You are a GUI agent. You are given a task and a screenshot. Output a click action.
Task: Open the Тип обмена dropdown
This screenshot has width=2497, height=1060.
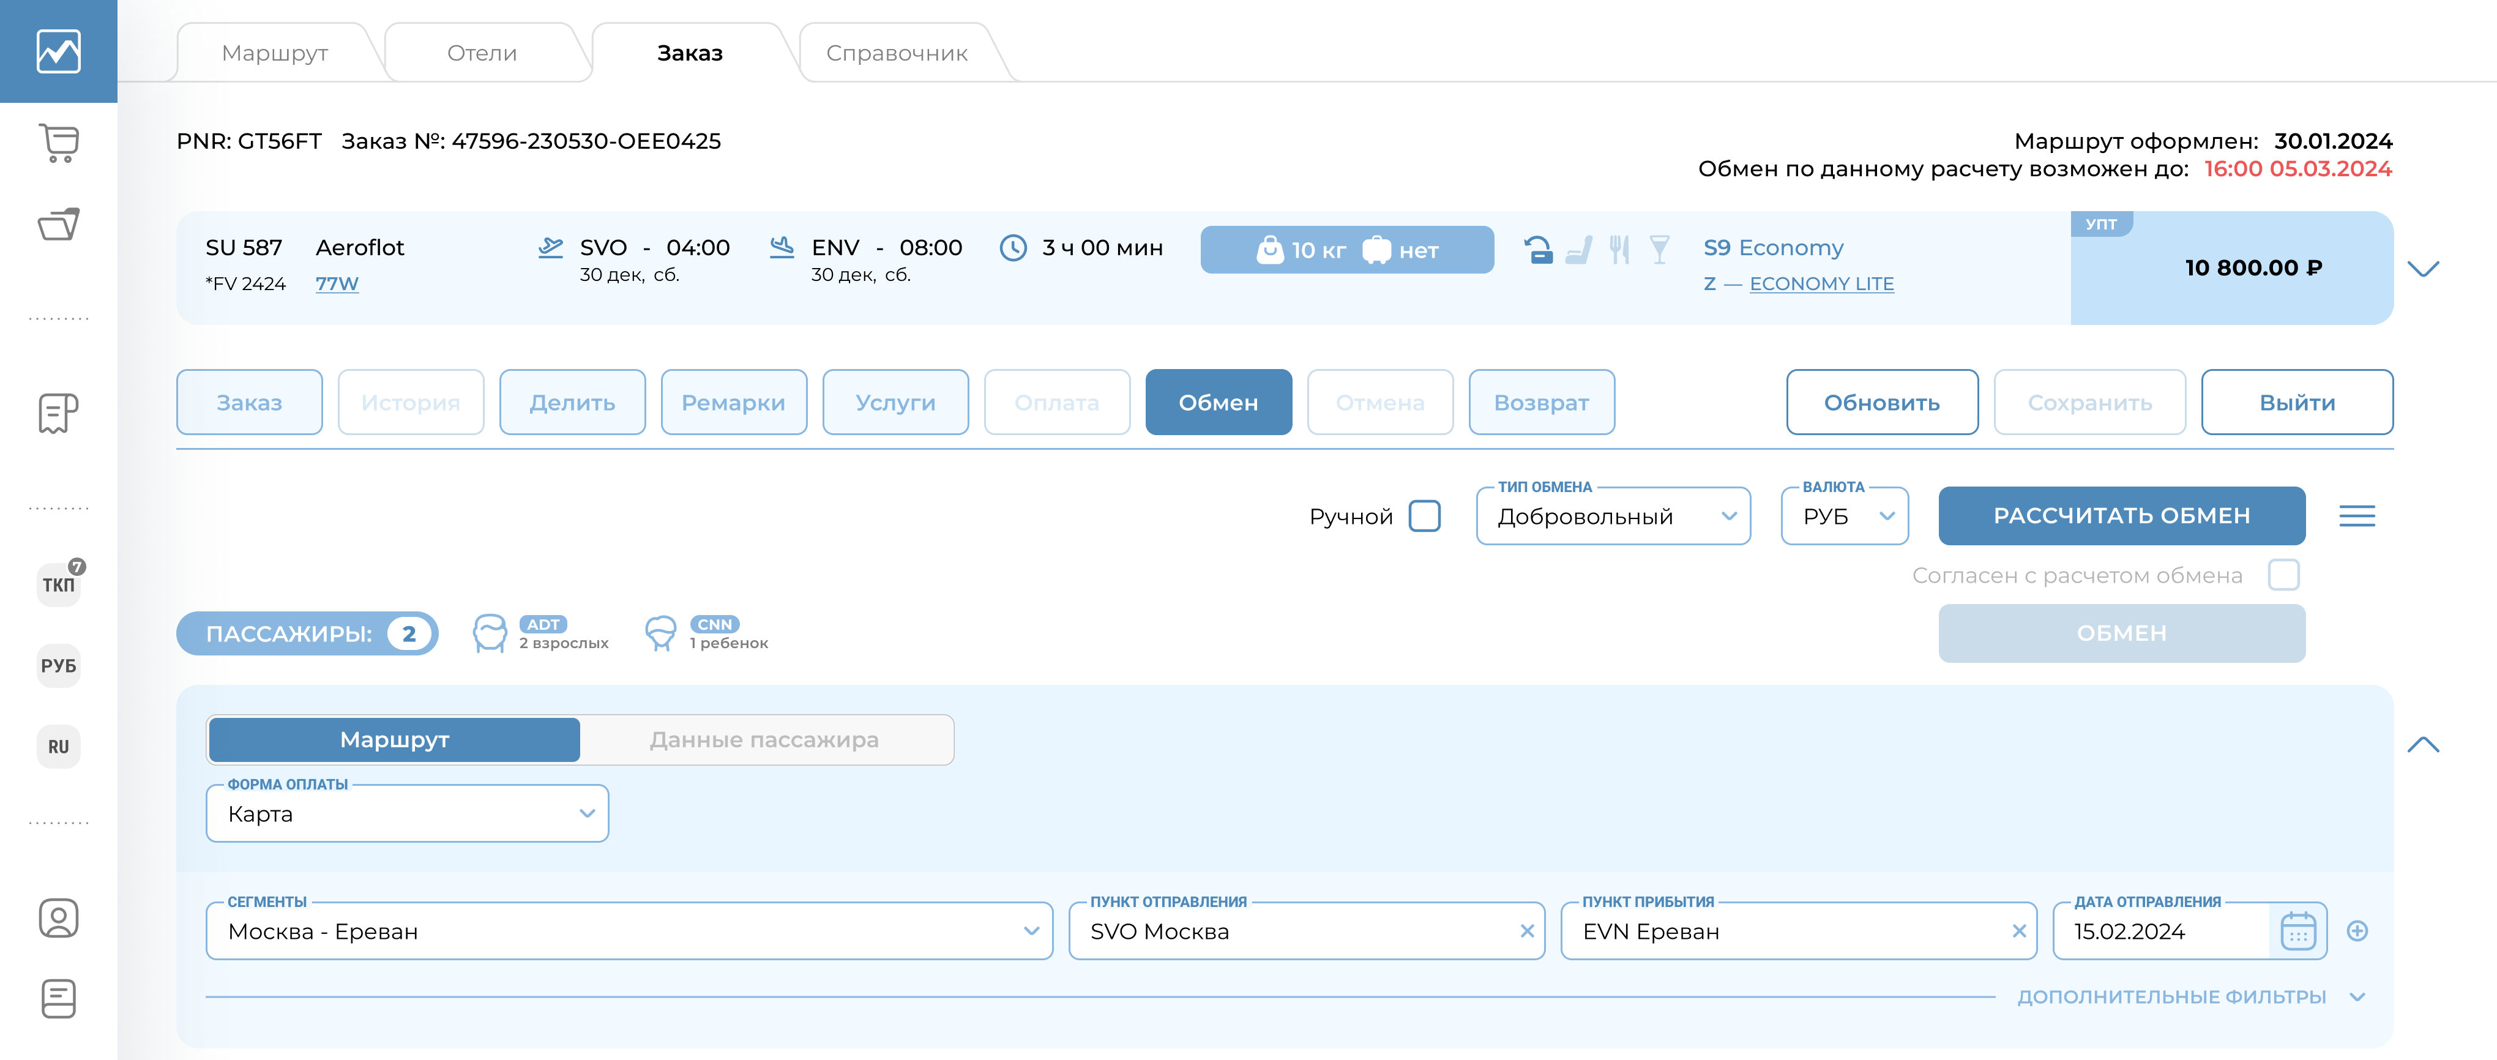[x=1612, y=517]
